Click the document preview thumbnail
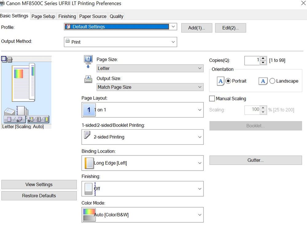Image resolution: width=307 pixels, height=225 pixels. coord(23,82)
